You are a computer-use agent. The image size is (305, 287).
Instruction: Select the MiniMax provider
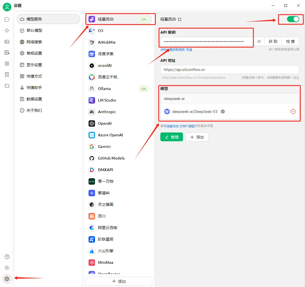pos(119,262)
